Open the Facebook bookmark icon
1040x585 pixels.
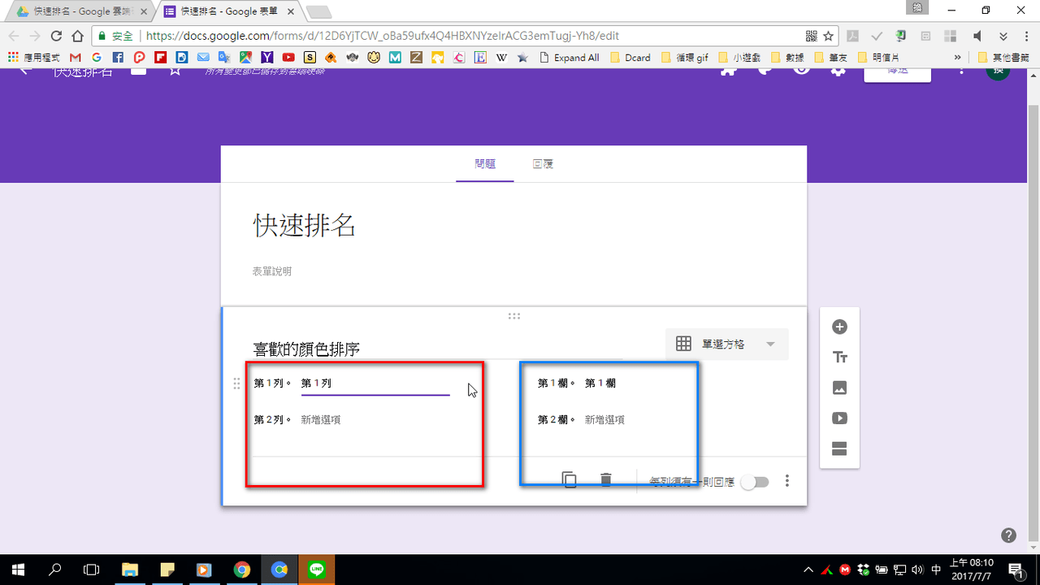click(x=118, y=58)
